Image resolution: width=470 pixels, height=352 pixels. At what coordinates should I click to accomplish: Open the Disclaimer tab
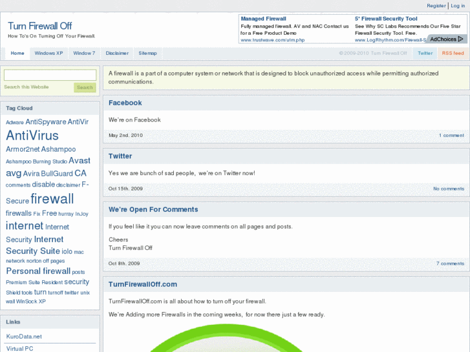click(x=117, y=53)
